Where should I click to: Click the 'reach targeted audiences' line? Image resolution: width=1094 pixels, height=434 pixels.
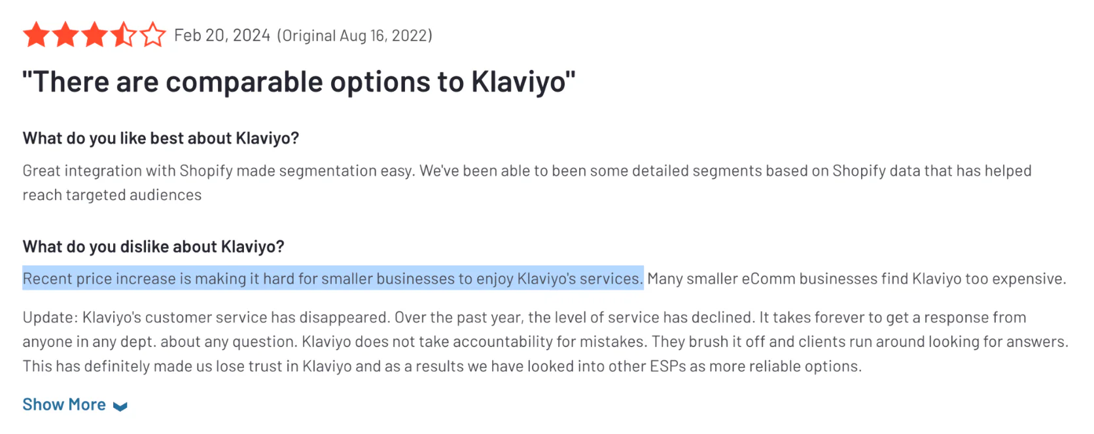[x=112, y=195]
